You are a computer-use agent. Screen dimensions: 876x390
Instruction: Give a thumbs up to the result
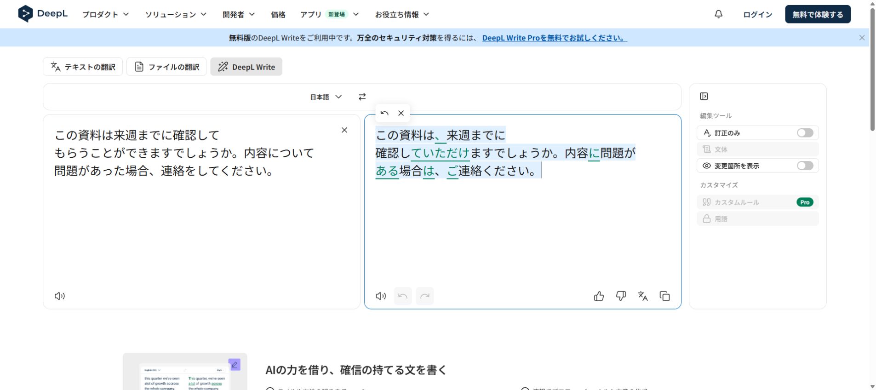(x=599, y=296)
